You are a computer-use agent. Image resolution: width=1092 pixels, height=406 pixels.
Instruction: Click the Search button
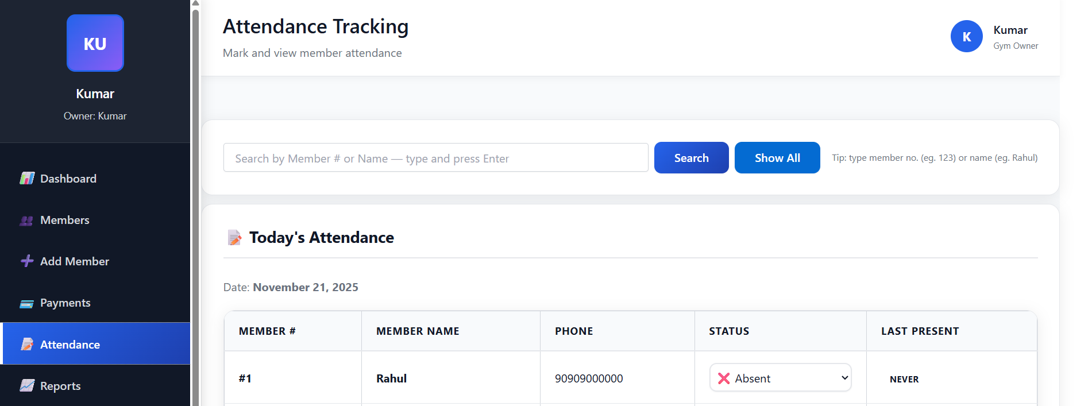(692, 158)
